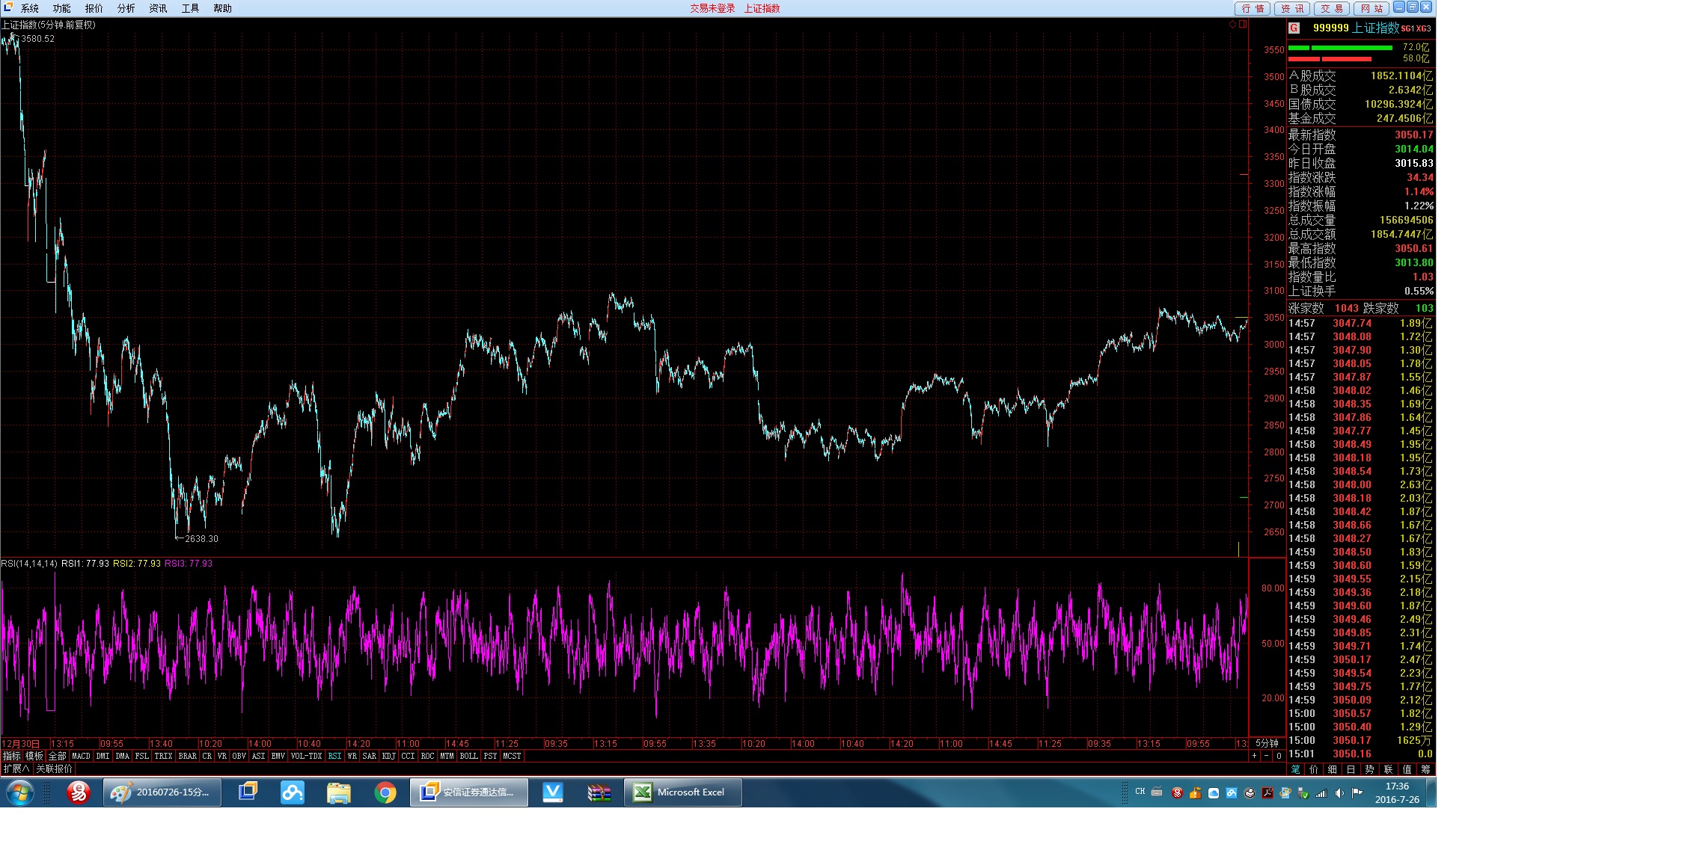Screen dimensions: 1688x850
Task: Switch indicator to VR
Action: [222, 756]
